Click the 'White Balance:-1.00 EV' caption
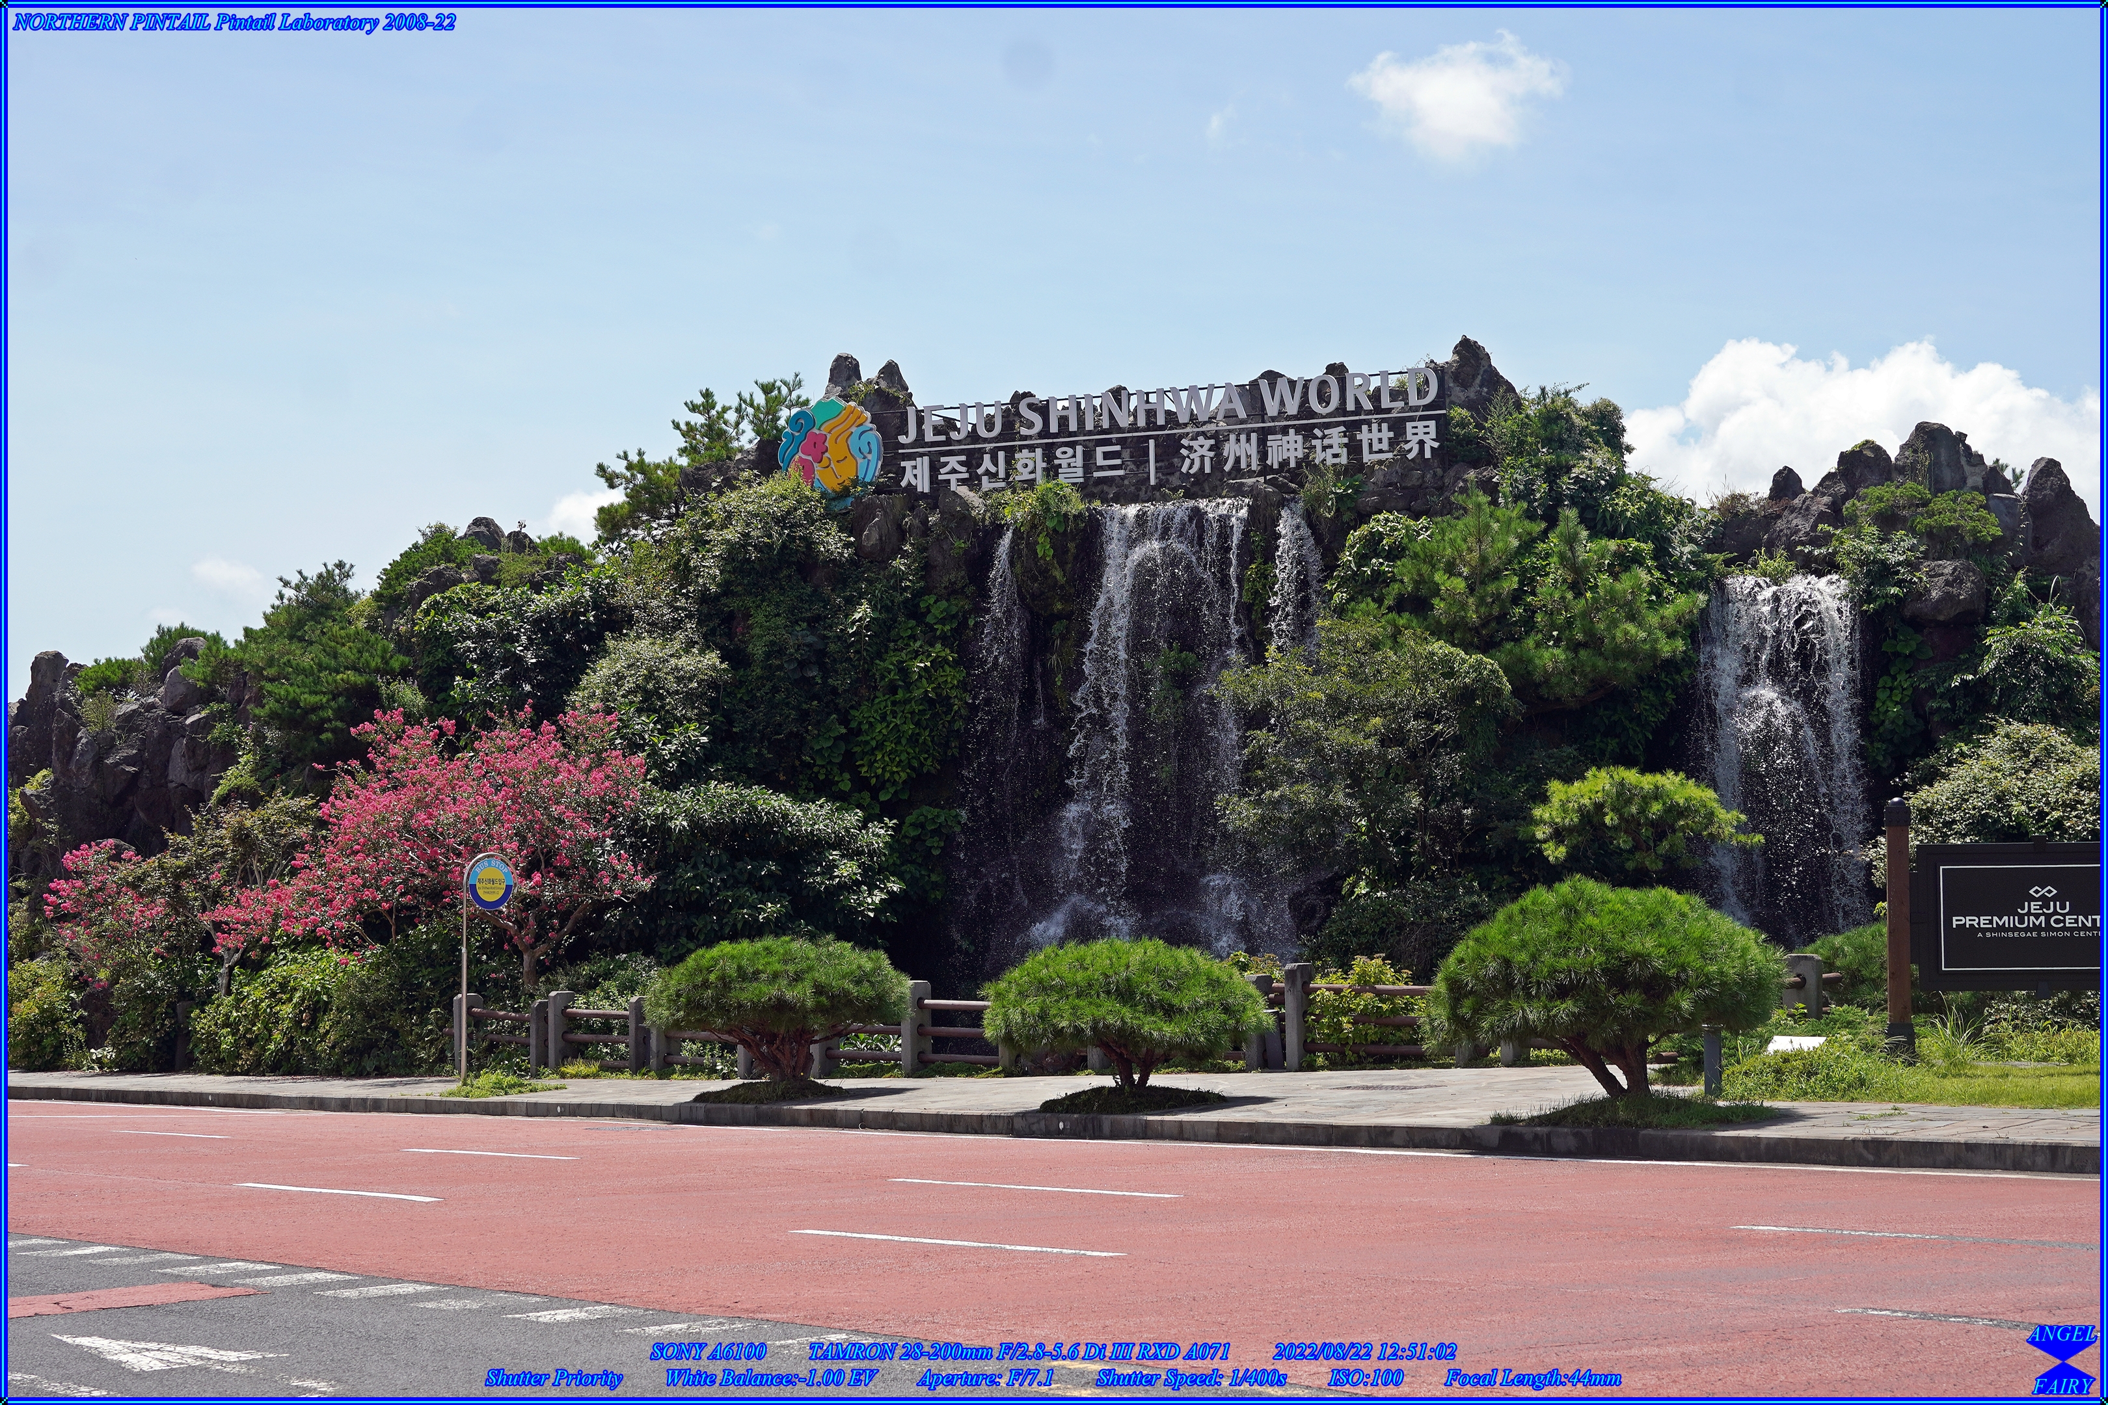 [771, 1378]
